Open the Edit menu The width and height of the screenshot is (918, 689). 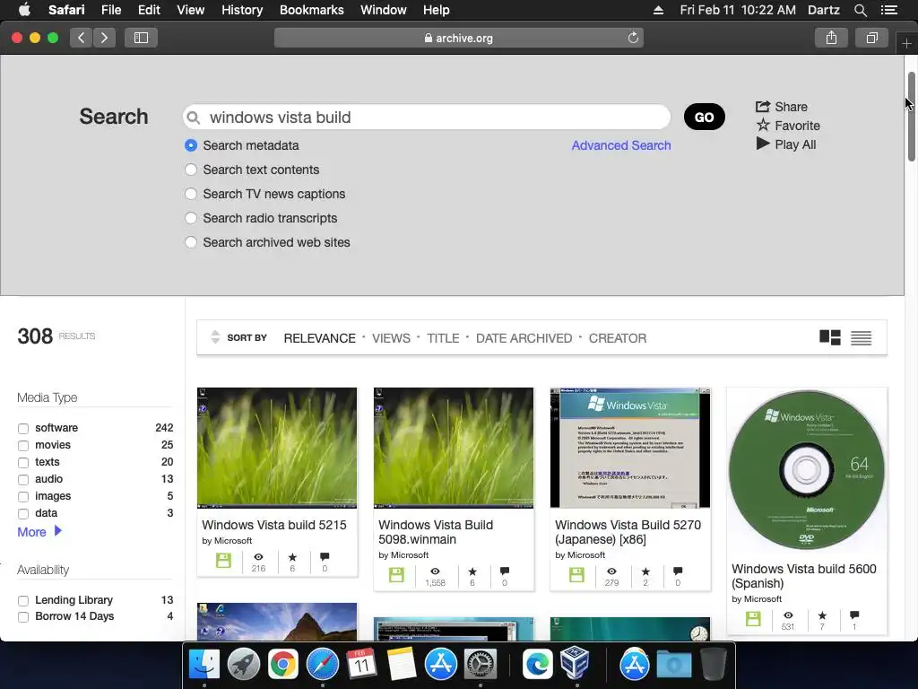tap(149, 10)
